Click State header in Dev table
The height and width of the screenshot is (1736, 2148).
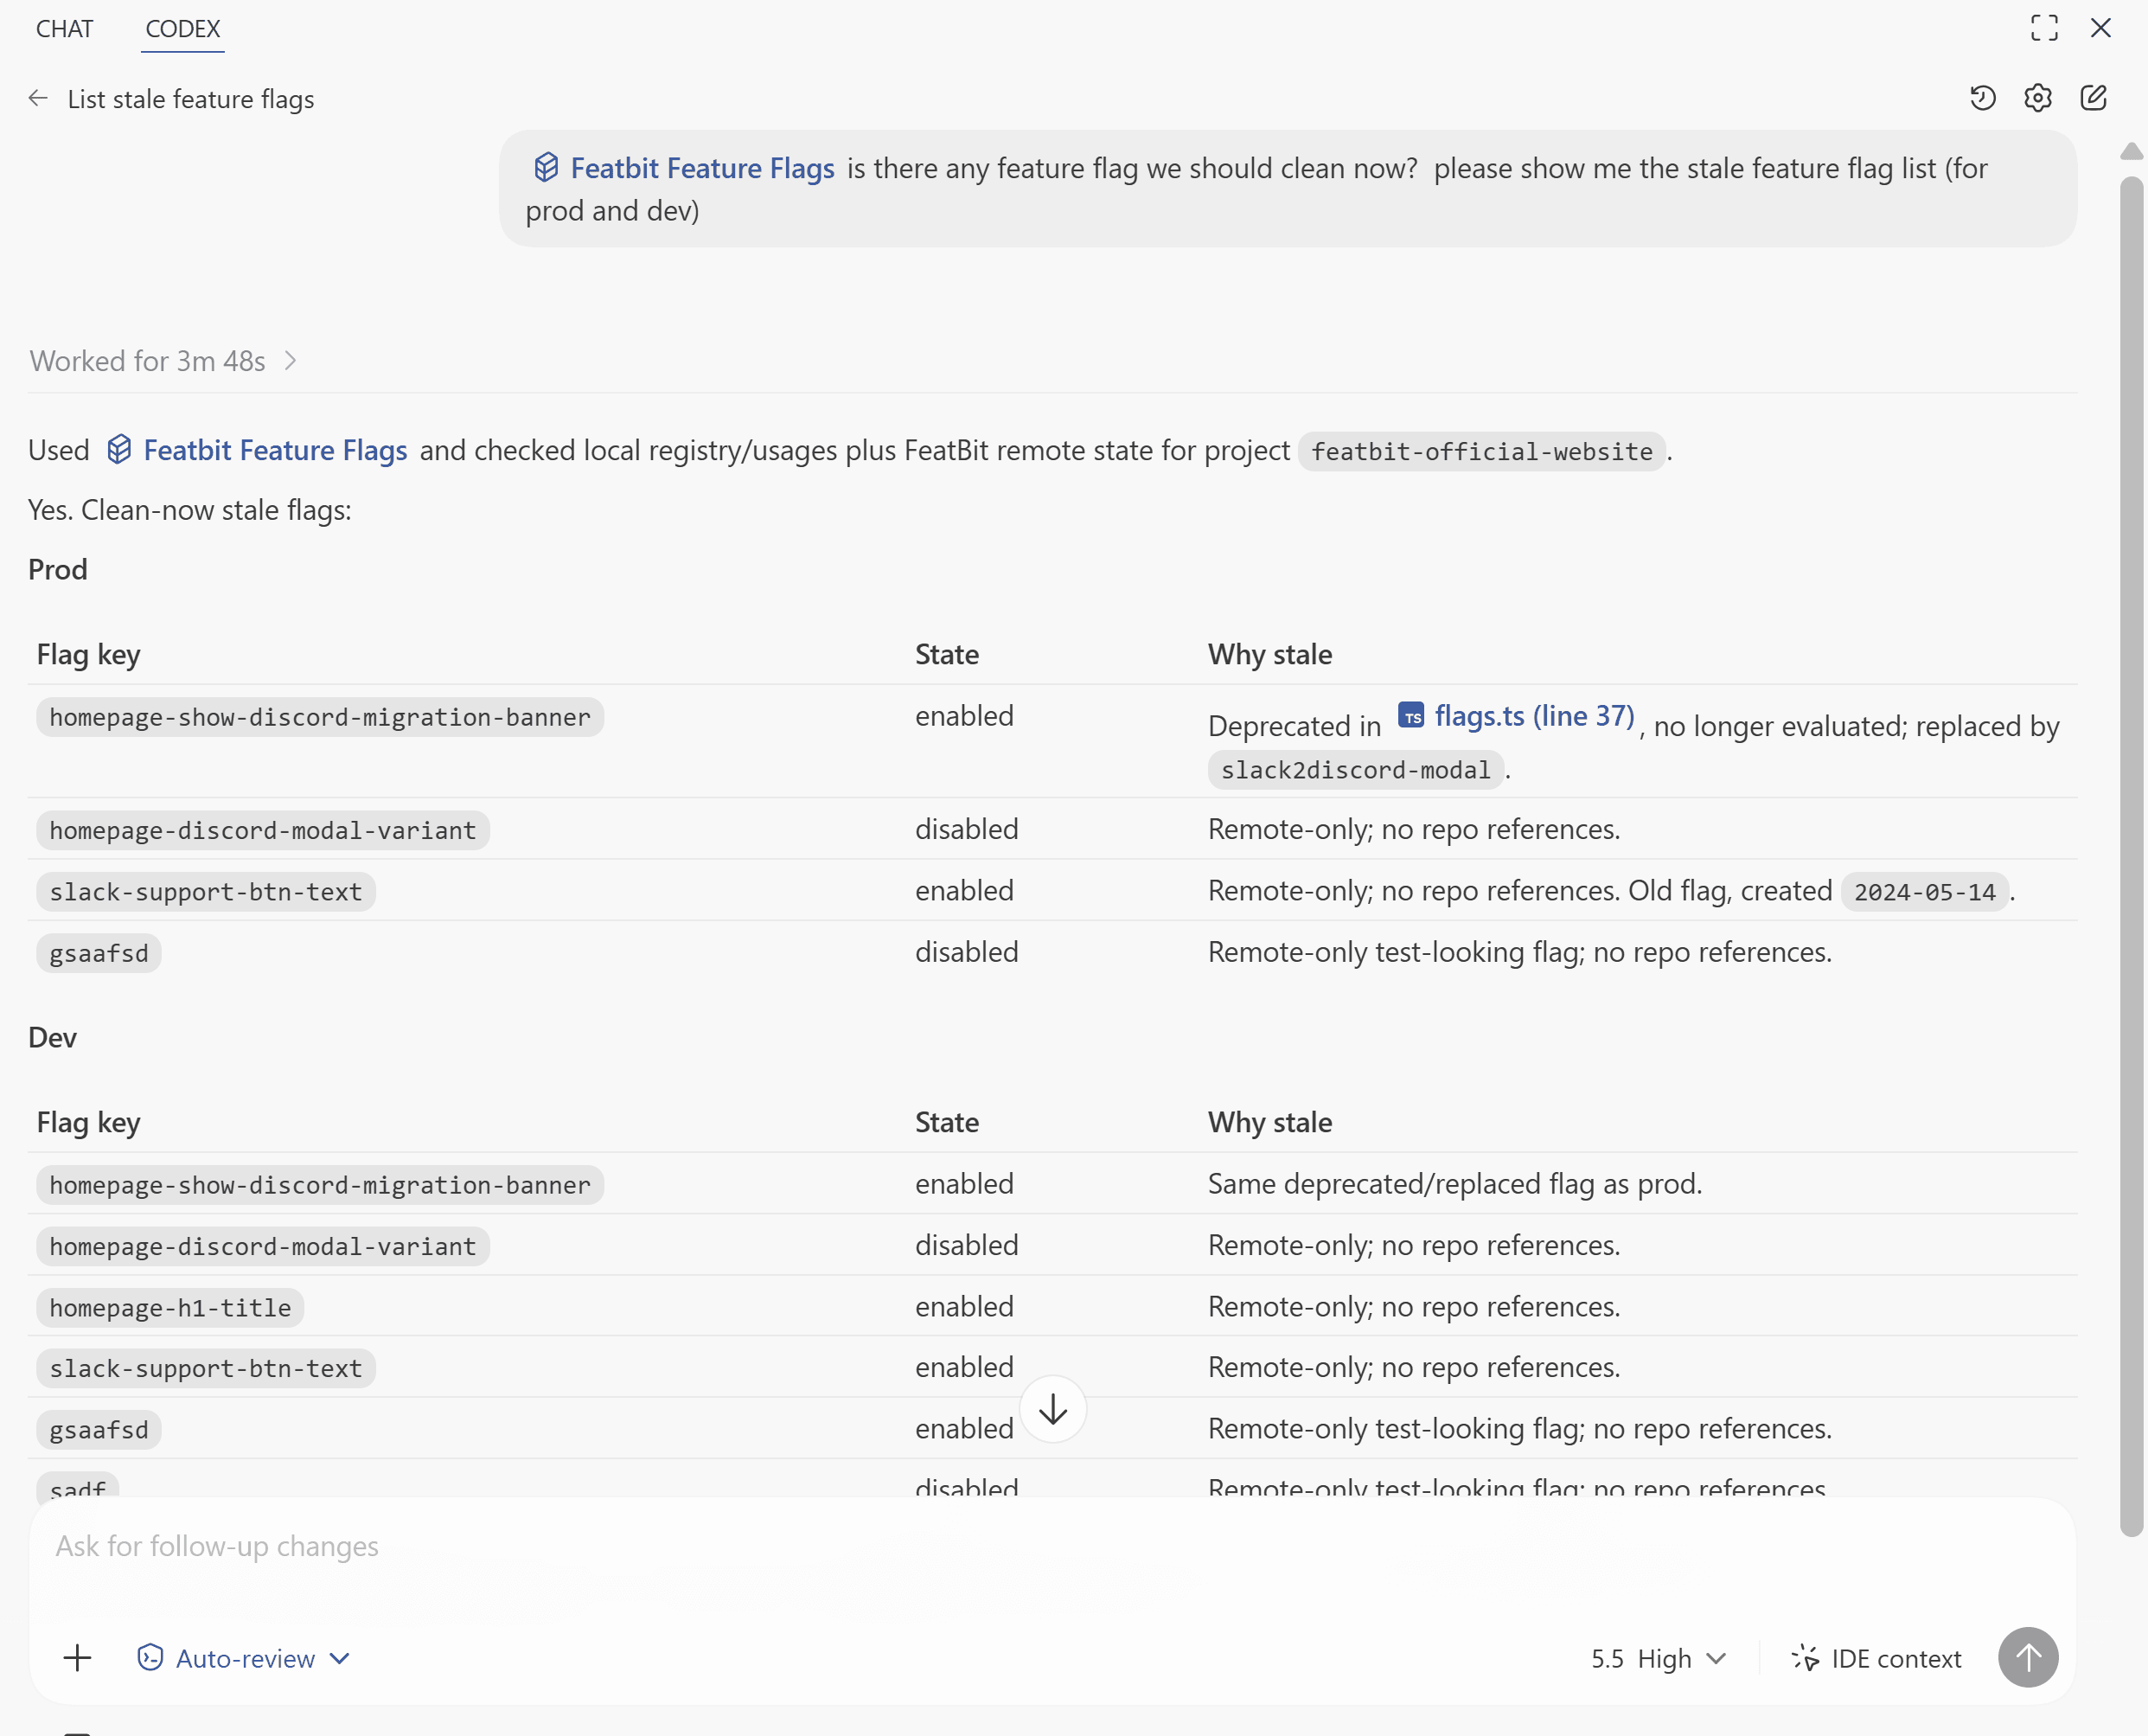pos(947,1122)
